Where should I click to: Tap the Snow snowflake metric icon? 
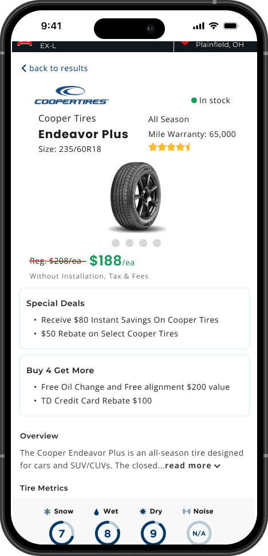tap(47, 511)
